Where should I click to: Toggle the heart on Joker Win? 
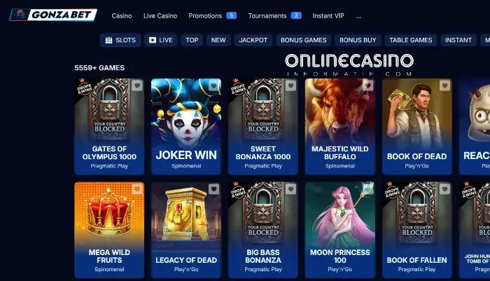[x=213, y=85]
